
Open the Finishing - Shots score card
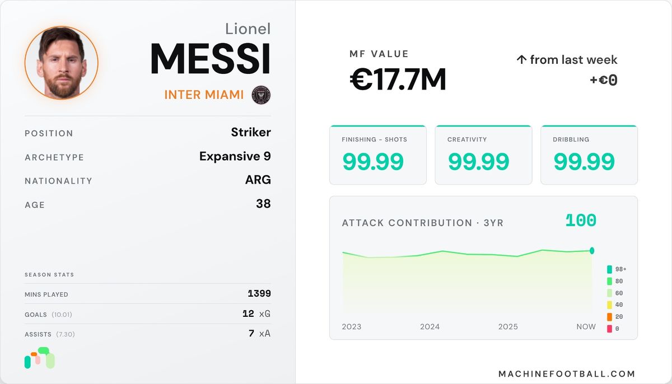coord(378,155)
